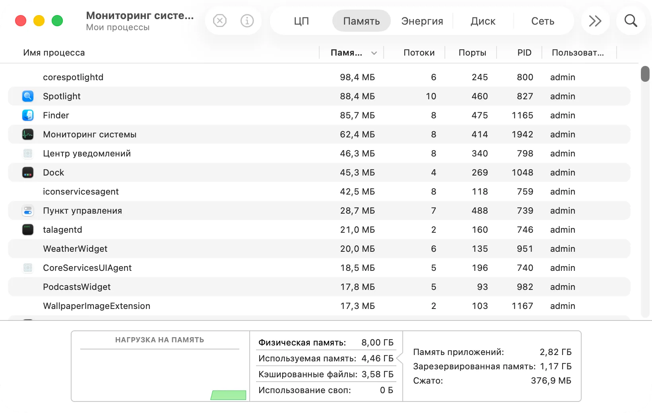
Task: Click the Зарезервированная память 1,17 ГБ entry
Action: click(x=492, y=366)
